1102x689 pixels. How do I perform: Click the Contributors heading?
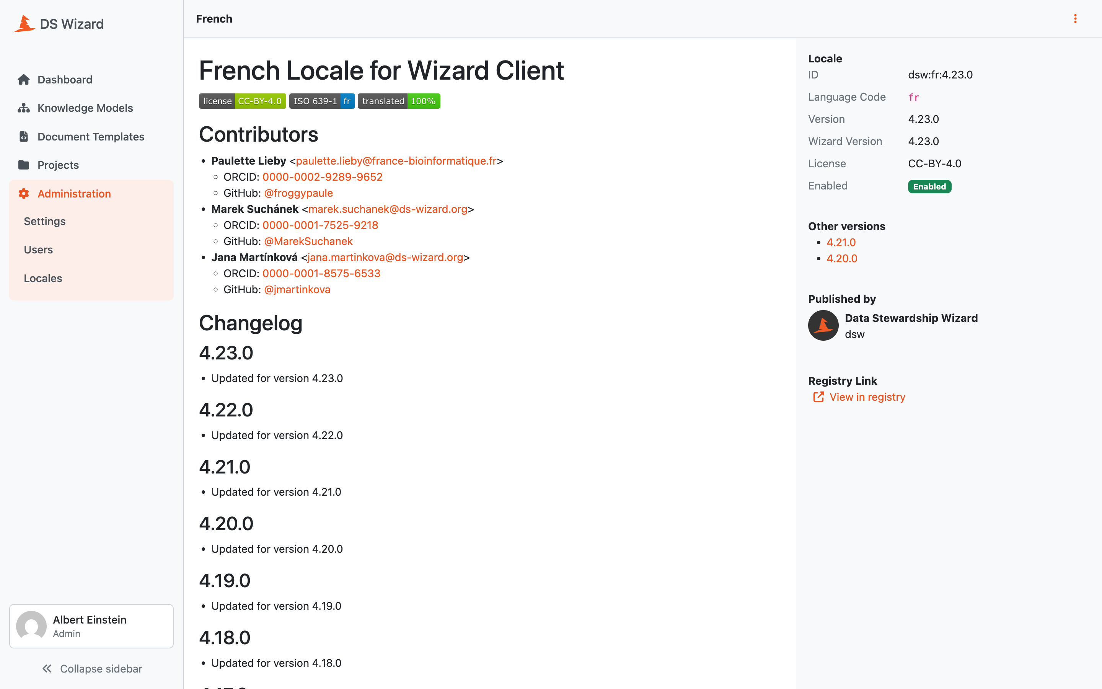[x=259, y=134]
